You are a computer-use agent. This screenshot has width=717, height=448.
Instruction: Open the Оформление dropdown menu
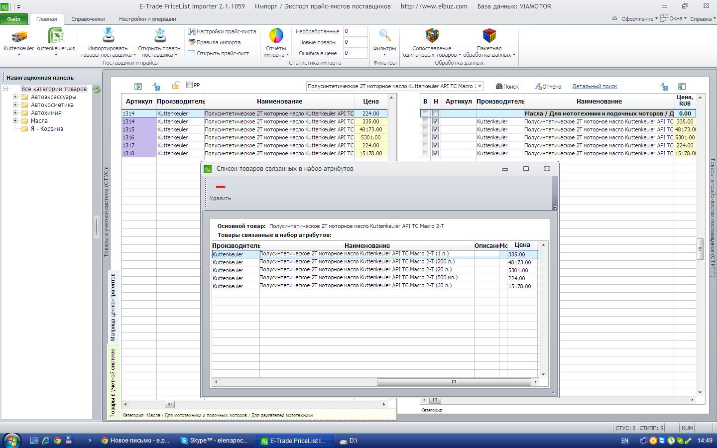[639, 19]
